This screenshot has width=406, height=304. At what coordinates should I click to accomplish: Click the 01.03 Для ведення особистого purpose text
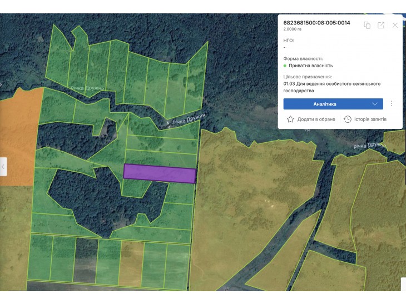click(x=331, y=87)
